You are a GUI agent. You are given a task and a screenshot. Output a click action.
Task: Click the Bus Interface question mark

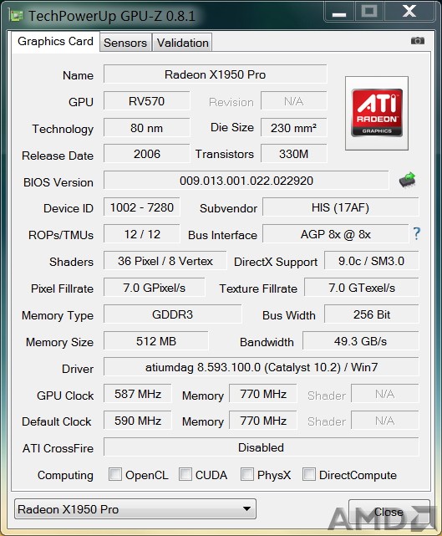point(416,234)
